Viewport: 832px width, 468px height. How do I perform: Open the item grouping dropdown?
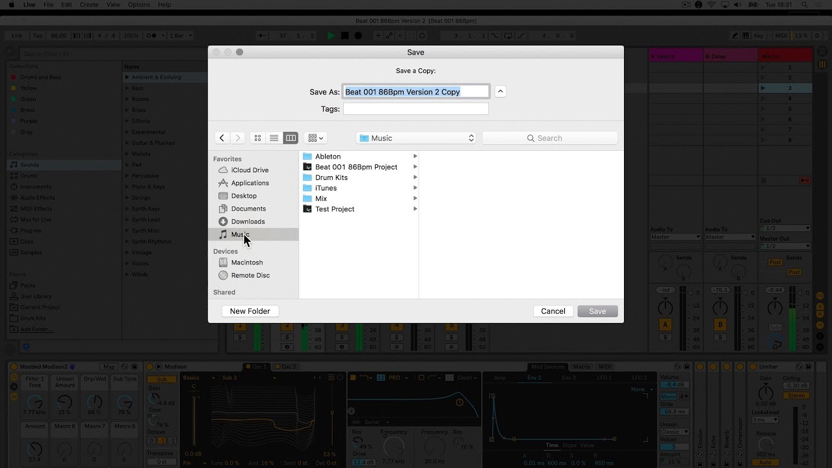(x=315, y=138)
